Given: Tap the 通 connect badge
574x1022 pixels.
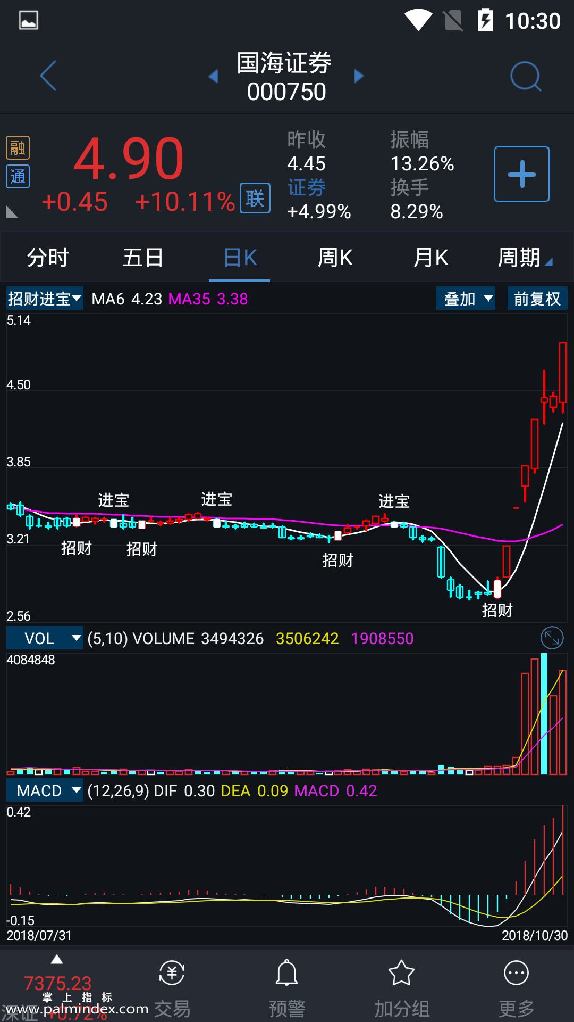Looking at the screenshot, I should click(x=18, y=176).
